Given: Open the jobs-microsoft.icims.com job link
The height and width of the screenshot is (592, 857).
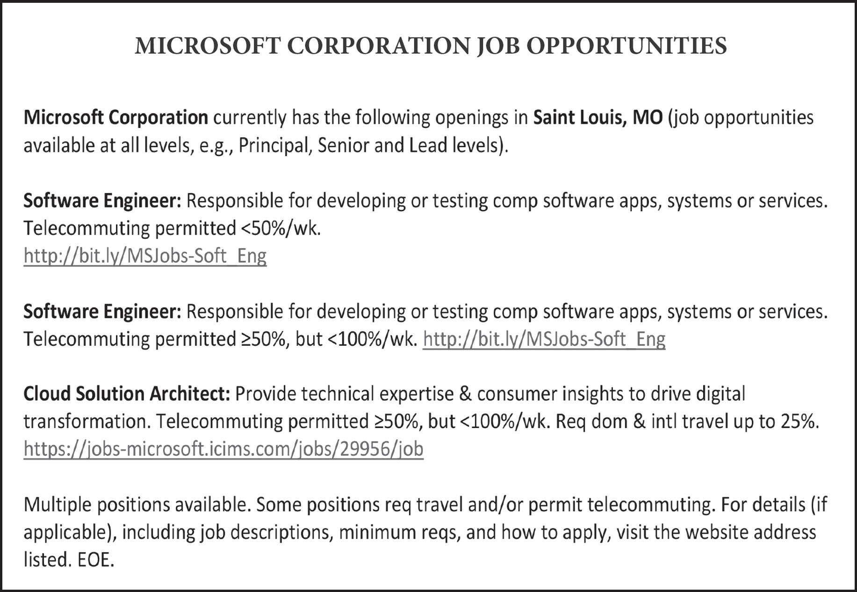Looking at the screenshot, I should [223, 449].
